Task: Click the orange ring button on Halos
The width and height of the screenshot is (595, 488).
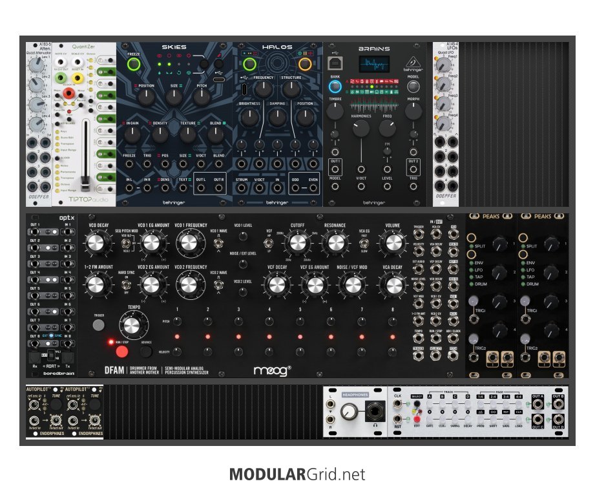Action: pos(305,65)
